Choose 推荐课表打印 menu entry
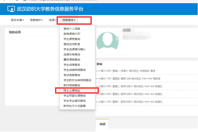The height and width of the screenshot is (132, 198). pyautogui.click(x=72, y=34)
